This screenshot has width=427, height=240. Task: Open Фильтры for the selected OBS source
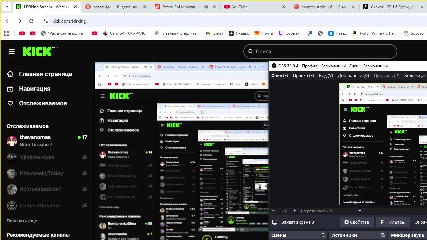[393, 222]
